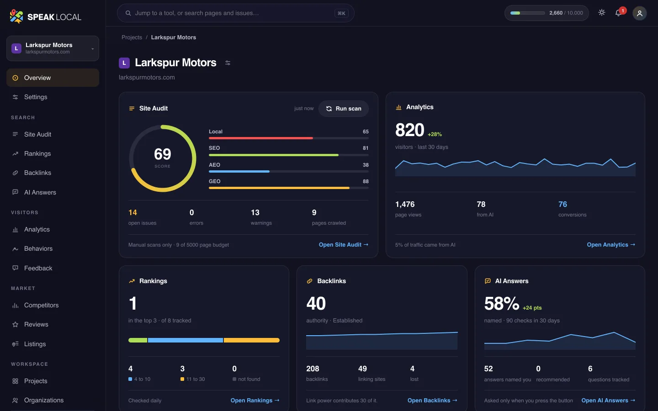Open Organizations sidebar item

pyautogui.click(x=53, y=400)
